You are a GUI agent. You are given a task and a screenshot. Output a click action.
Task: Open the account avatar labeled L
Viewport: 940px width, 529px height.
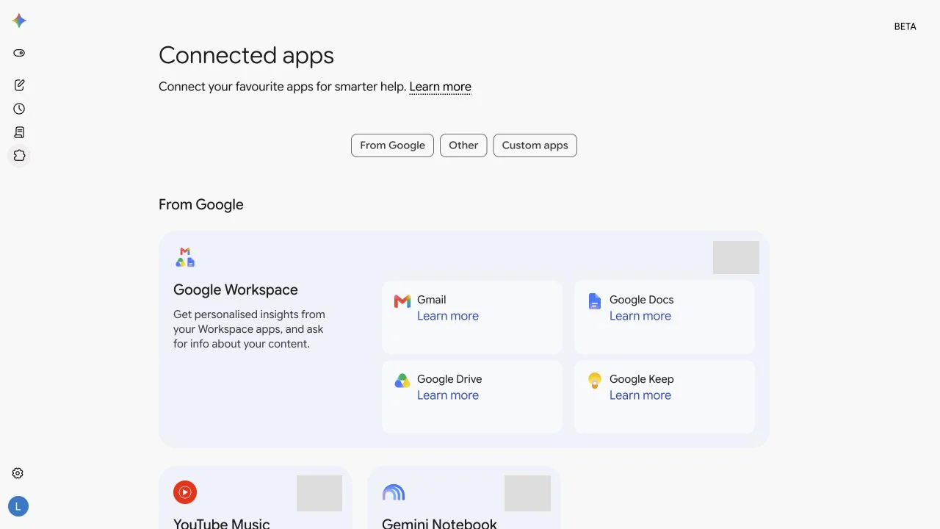pos(18,506)
